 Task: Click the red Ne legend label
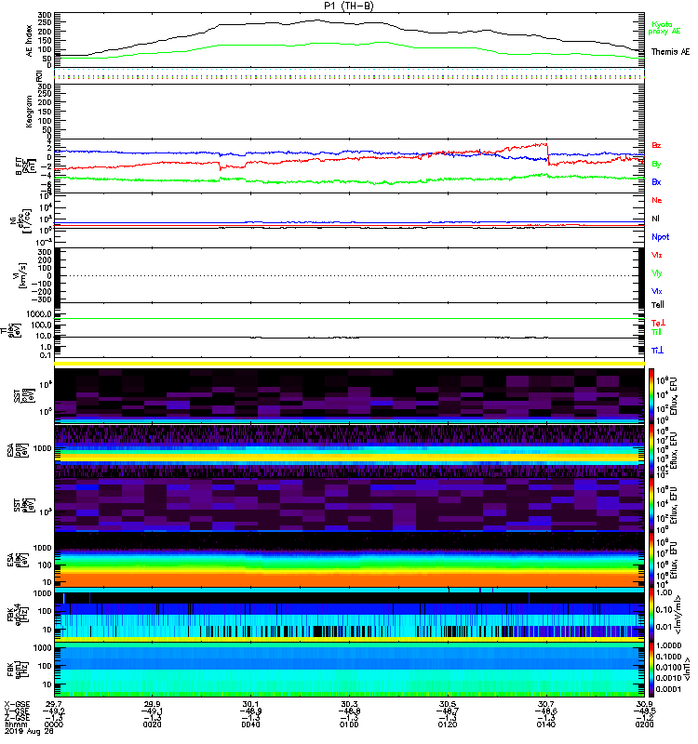pos(657,200)
